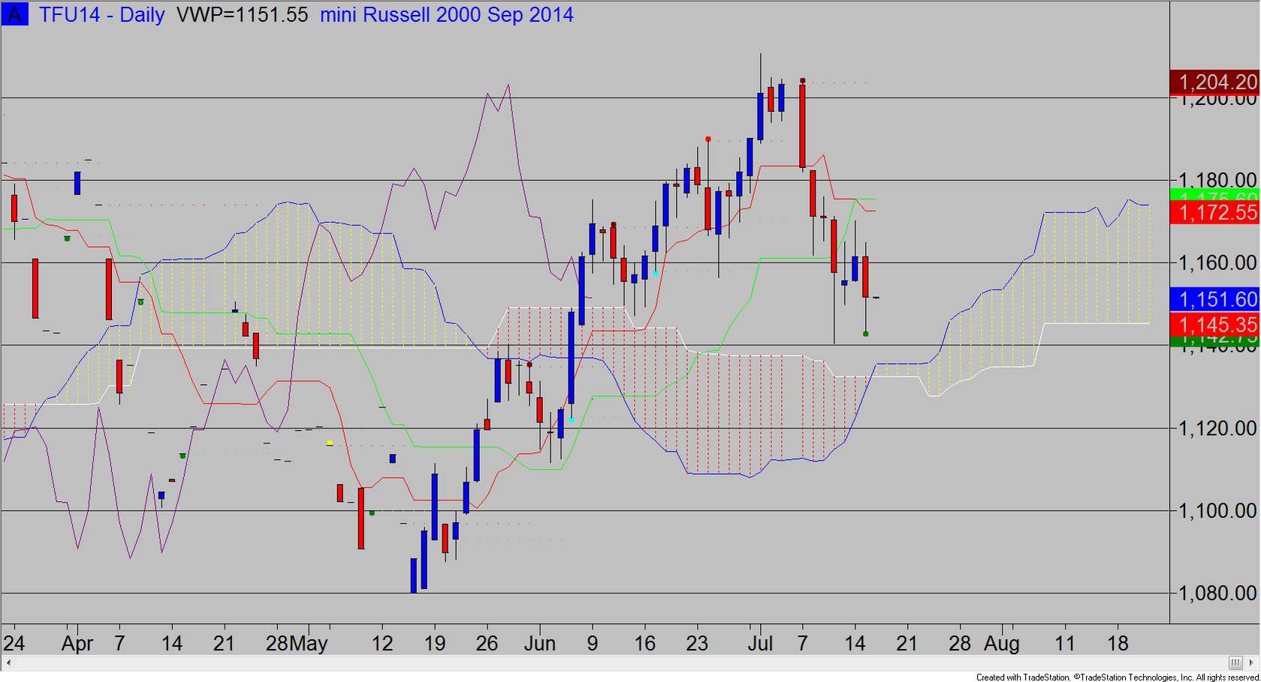Click the Apr month axis label
This screenshot has height=682, width=1261.
[77, 644]
